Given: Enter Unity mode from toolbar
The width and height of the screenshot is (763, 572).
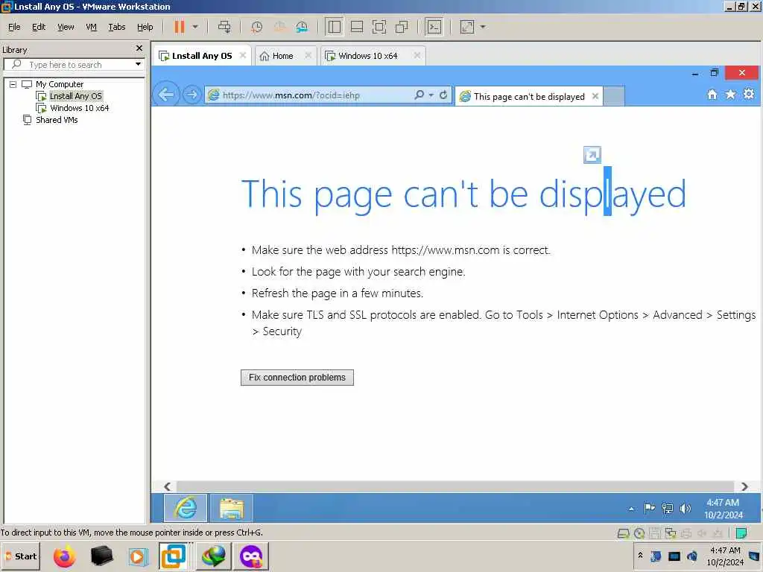Looking at the screenshot, I should (402, 27).
